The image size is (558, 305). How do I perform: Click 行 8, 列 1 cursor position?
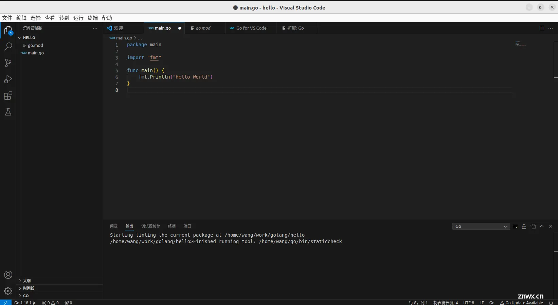pyautogui.click(x=418, y=303)
